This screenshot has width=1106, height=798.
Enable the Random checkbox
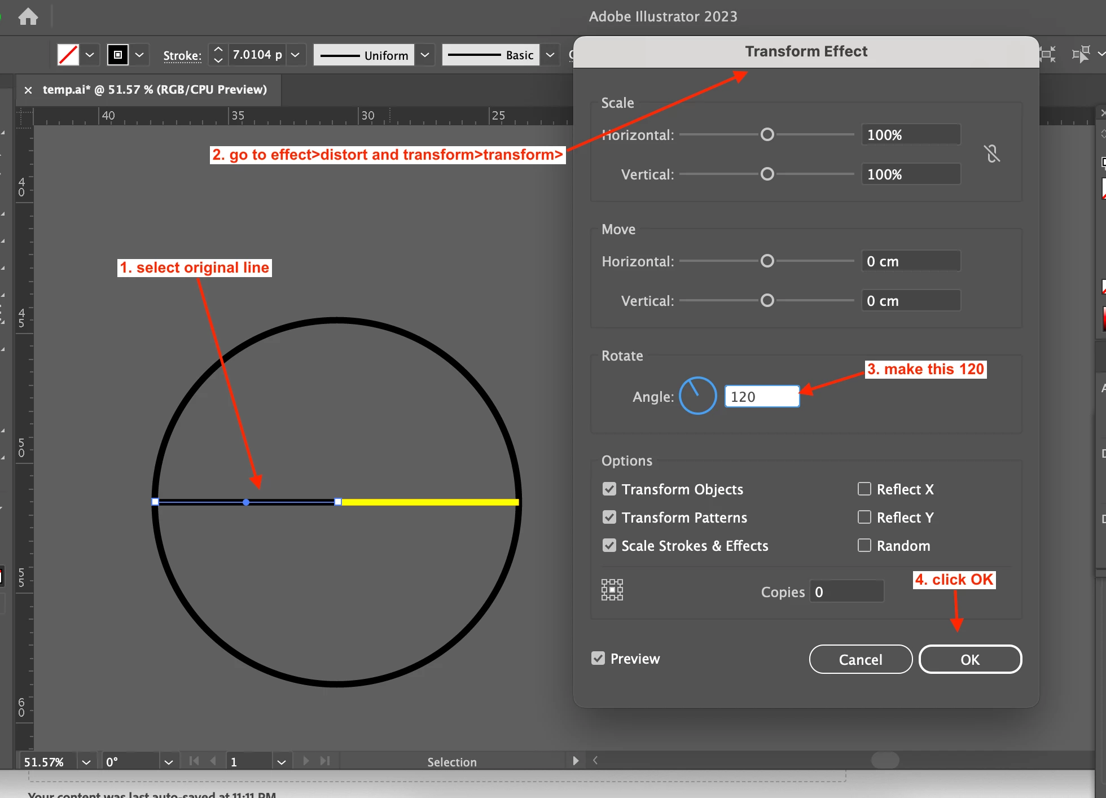tap(864, 545)
